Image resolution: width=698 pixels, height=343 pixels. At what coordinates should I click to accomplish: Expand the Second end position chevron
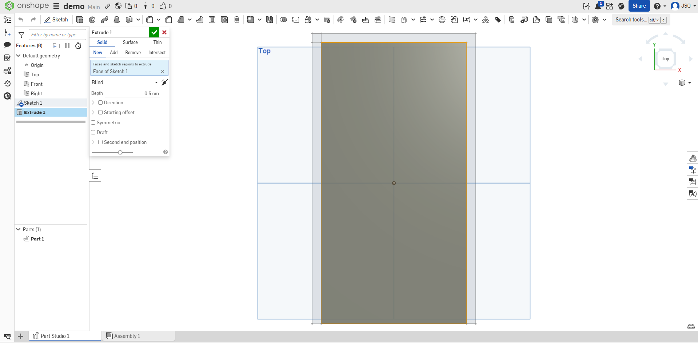point(93,142)
